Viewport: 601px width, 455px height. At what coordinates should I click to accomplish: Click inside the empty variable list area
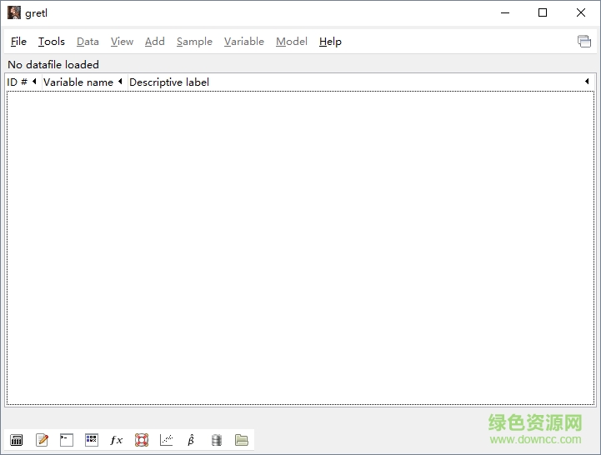pyautogui.click(x=300, y=250)
